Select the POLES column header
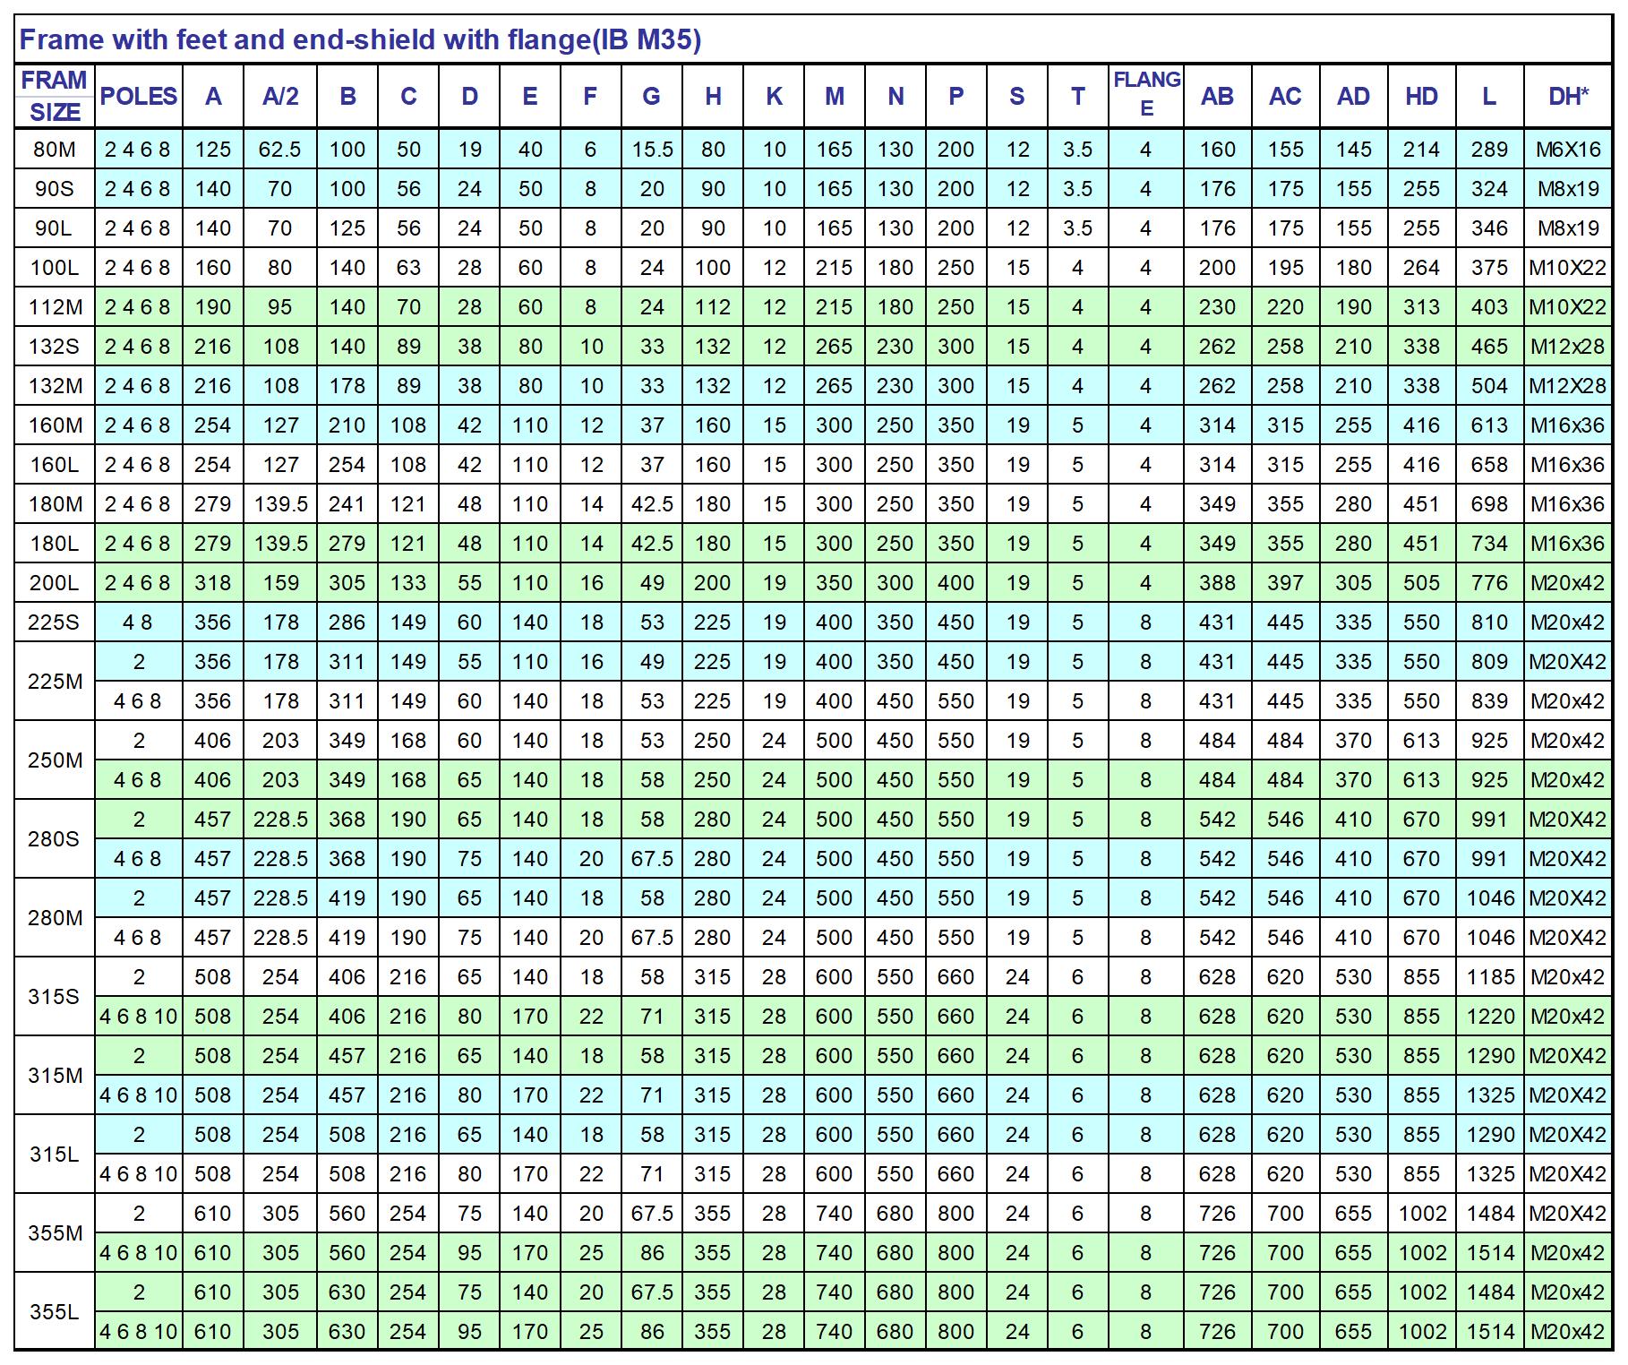The height and width of the screenshot is (1365, 1628). [139, 96]
